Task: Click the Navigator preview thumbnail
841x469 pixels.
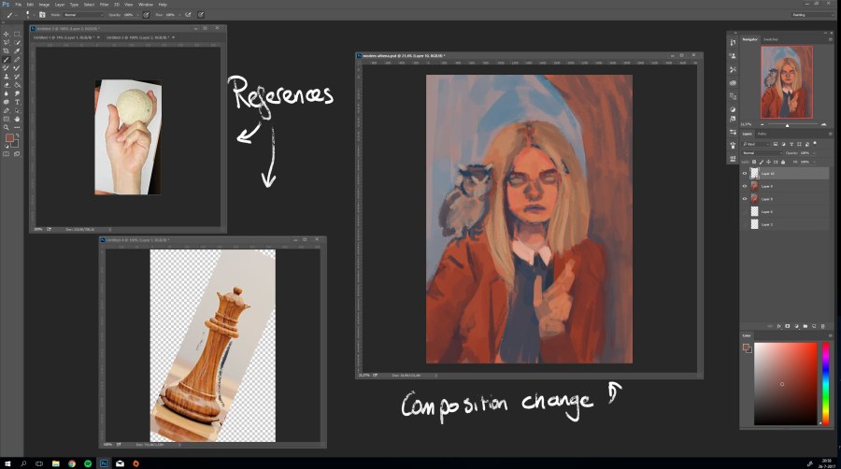Action: pos(786,83)
